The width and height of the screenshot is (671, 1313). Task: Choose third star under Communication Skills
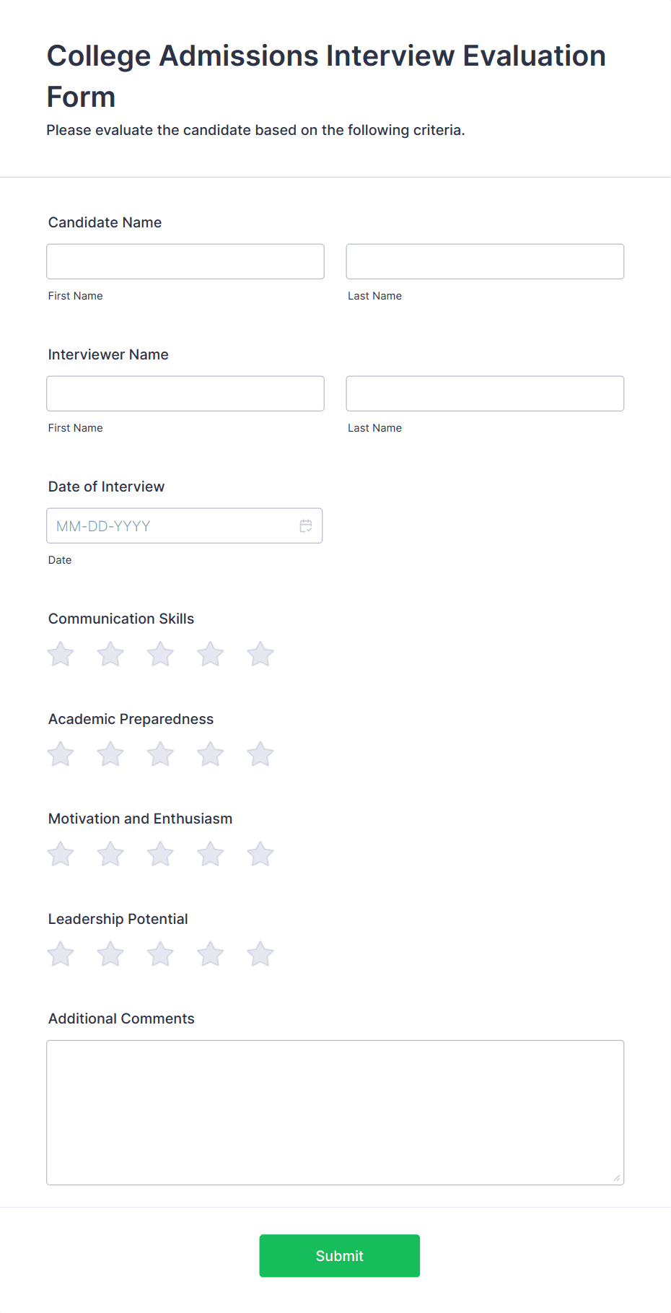[160, 654]
